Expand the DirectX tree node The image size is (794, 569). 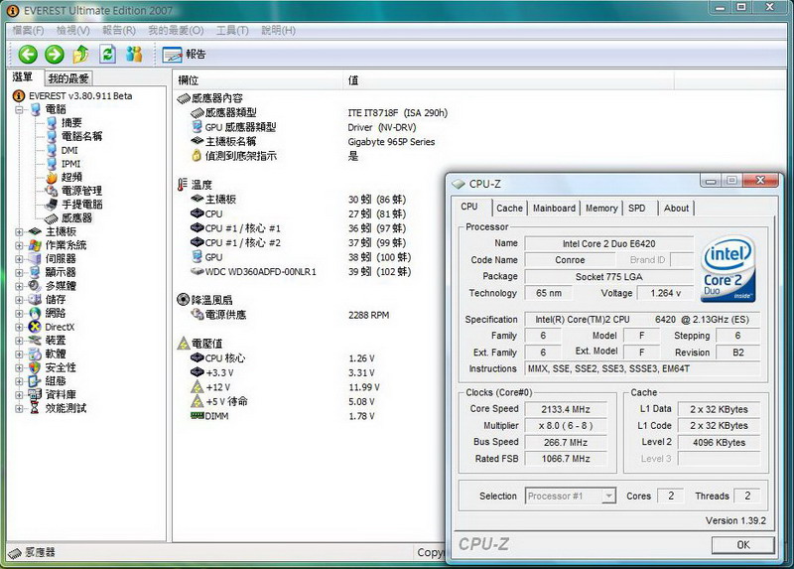click(x=19, y=328)
